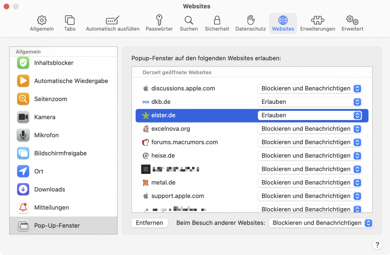This screenshot has width=390, height=255.
Task: Open popup setting dropdown for heise.de
Action: coord(310,156)
